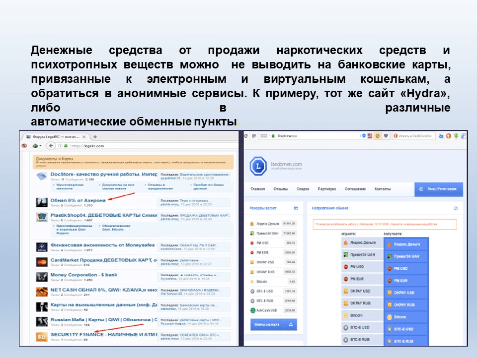Select 'OKPAY USD' in the 'отдаете' column
The height and width of the screenshot is (357, 477).
362,291
